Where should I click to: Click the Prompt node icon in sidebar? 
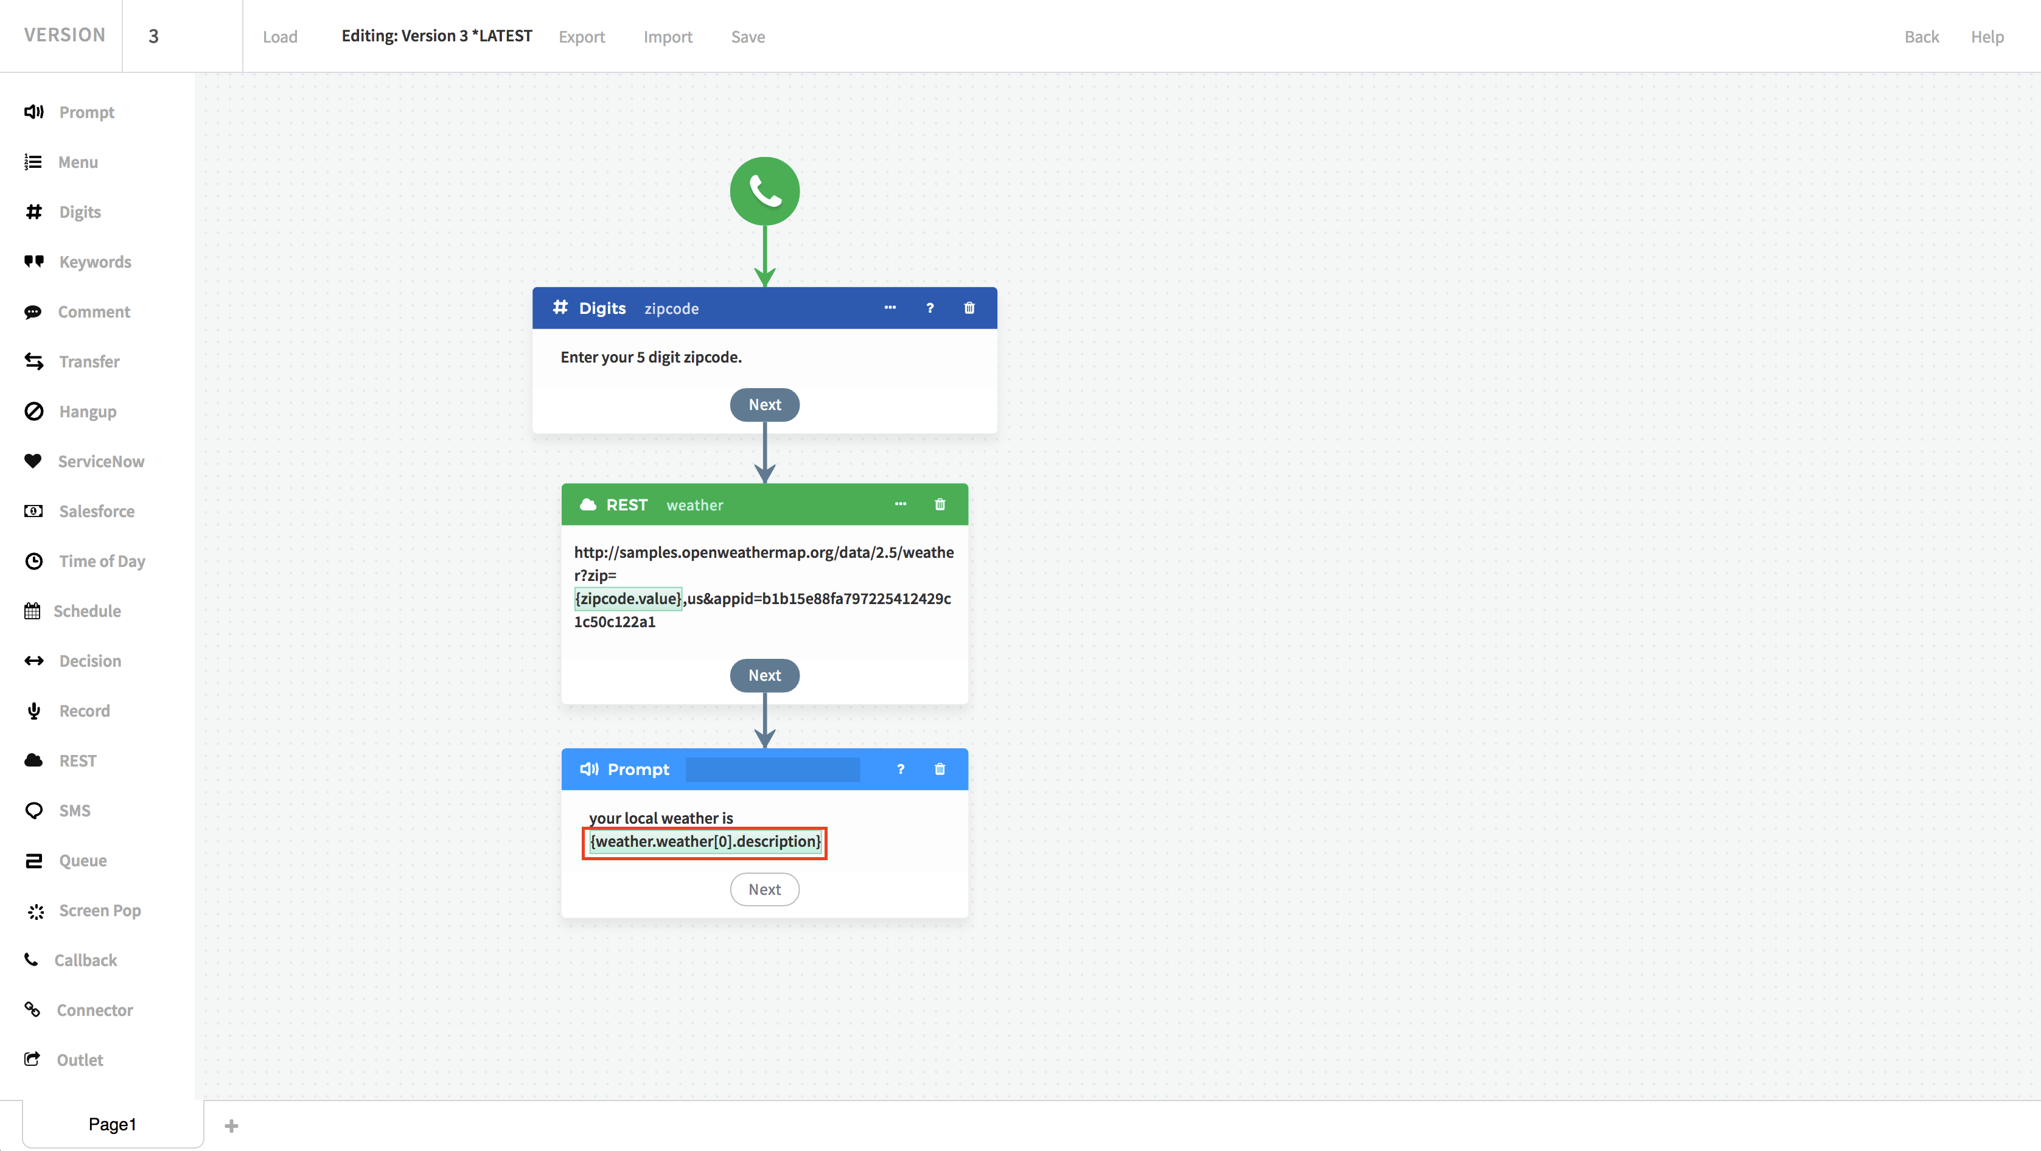coord(33,112)
